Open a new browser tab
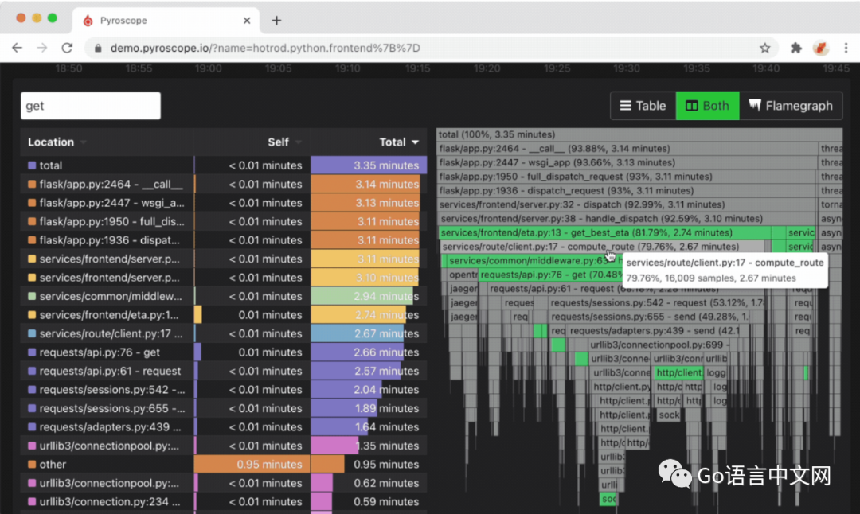The image size is (860, 514). tap(276, 21)
